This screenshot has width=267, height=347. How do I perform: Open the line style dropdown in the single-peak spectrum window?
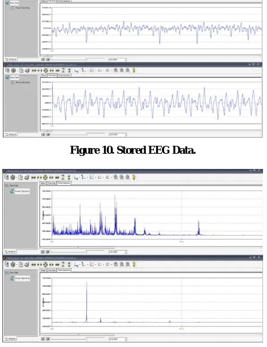pos(118,339)
